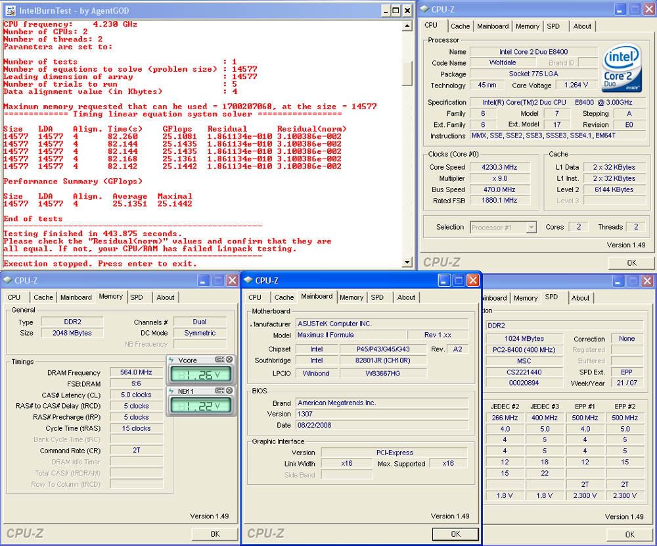Select SPD tab in the Processor CPU-Z window
This screenshot has width=657, height=546.
pyautogui.click(x=553, y=26)
